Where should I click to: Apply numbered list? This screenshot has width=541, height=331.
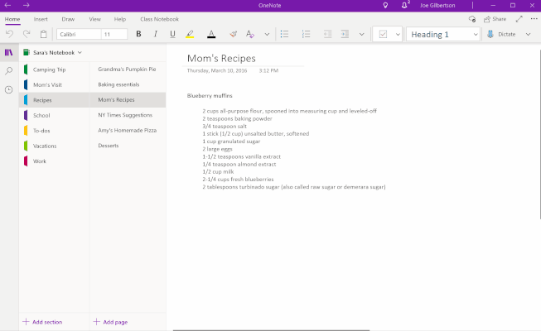point(306,34)
